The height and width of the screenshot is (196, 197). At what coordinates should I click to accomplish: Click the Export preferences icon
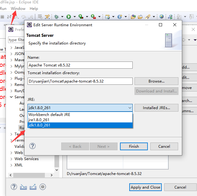pos(33,187)
